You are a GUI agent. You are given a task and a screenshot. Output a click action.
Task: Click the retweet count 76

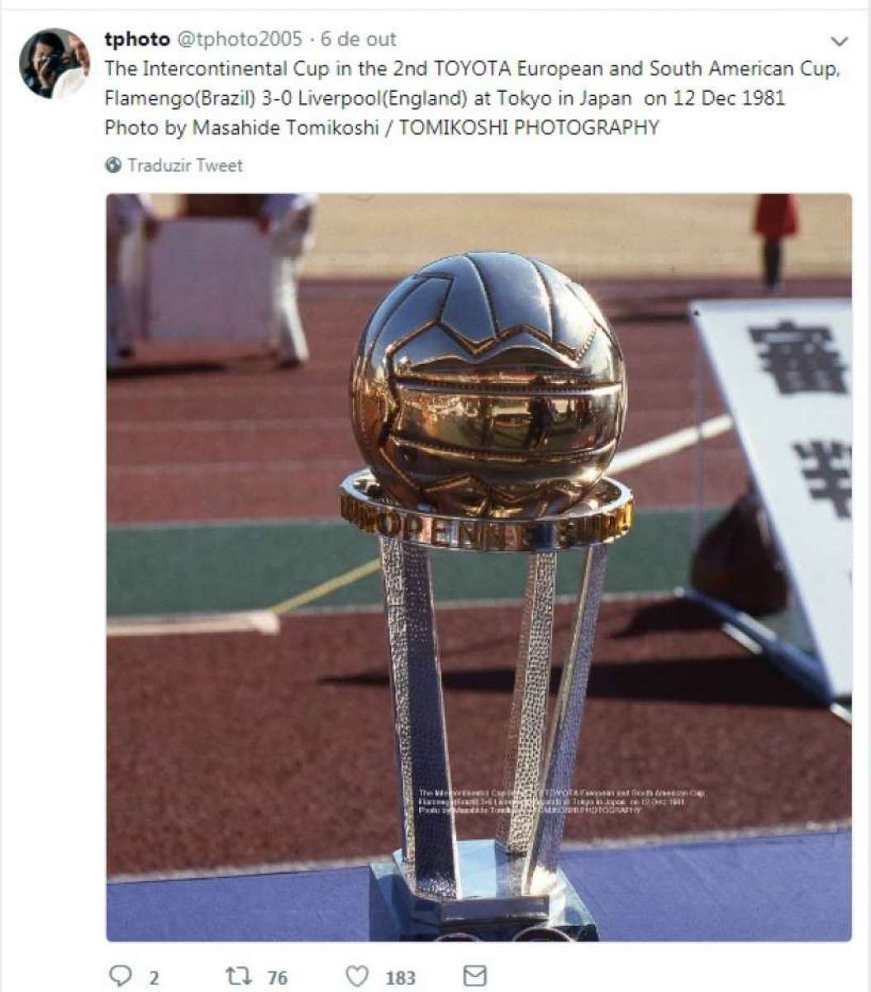[278, 978]
